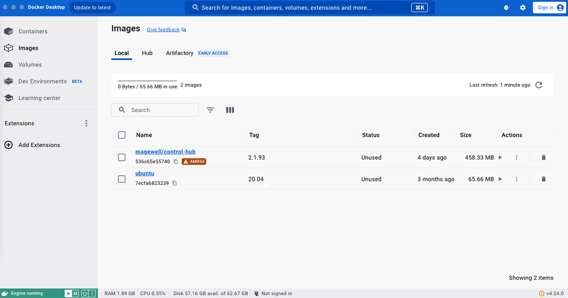Open the Extensions options menu
Viewport: 568px width, 298px height.
coord(86,124)
